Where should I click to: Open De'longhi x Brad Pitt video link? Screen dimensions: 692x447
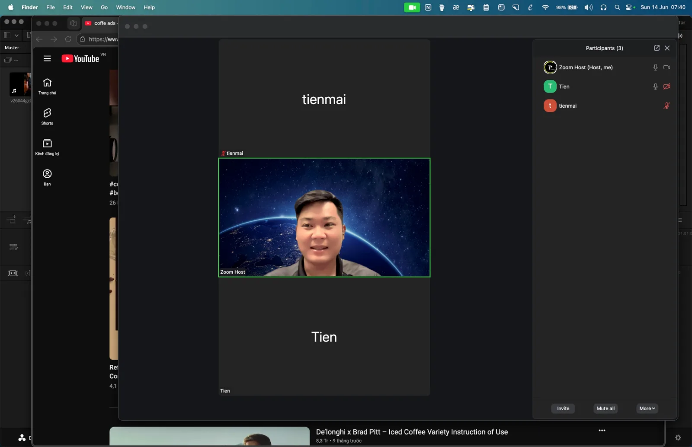pyautogui.click(x=412, y=432)
